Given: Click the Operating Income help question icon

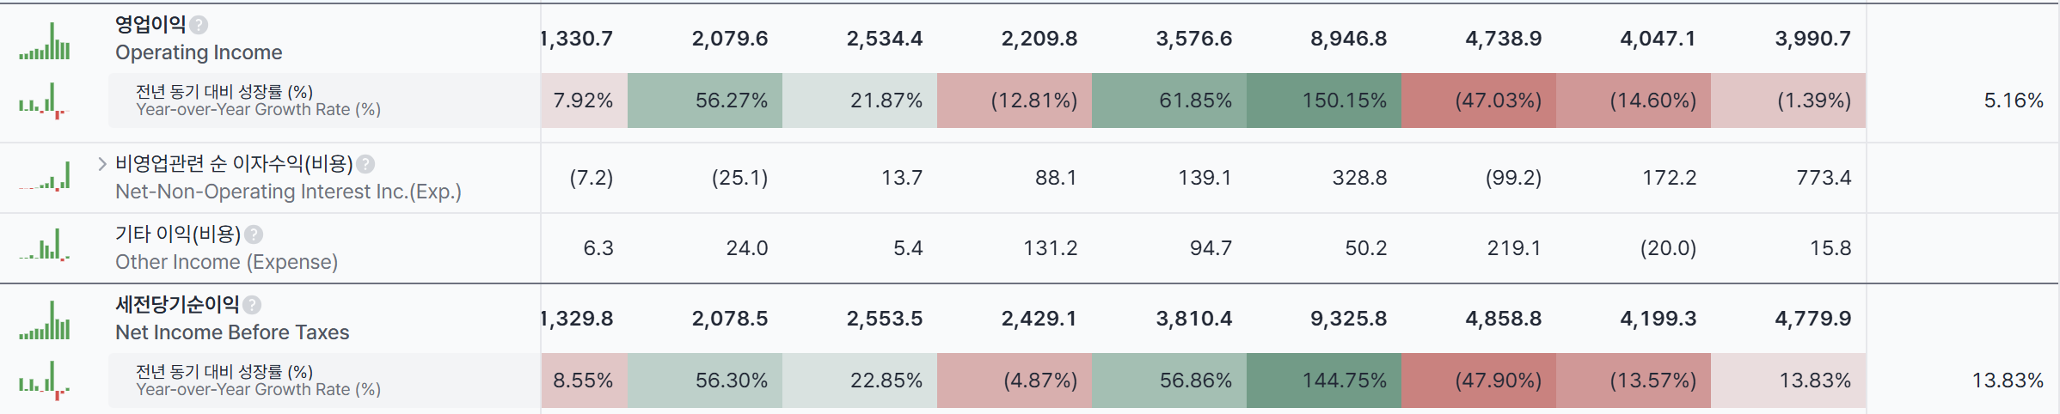Looking at the screenshot, I should click(x=199, y=25).
